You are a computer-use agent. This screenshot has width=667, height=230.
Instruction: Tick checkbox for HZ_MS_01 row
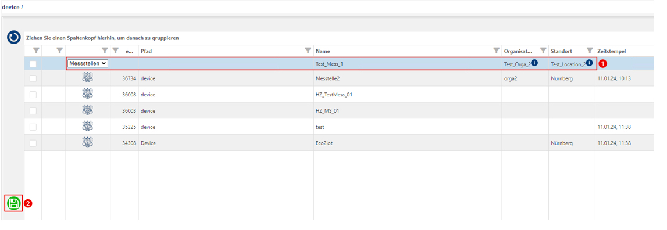tap(33, 111)
